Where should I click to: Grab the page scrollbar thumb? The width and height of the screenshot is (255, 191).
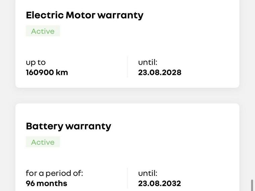coord(252,185)
